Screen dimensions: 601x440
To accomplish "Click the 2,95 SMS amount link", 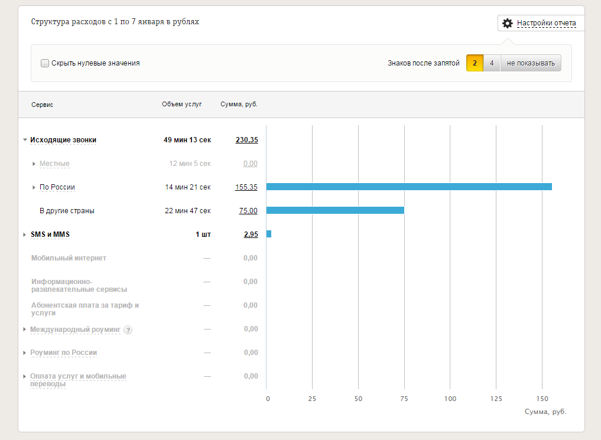I will coord(251,234).
